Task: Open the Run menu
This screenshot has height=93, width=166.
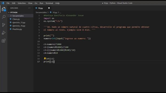Action: pyautogui.click(x=41, y=3)
